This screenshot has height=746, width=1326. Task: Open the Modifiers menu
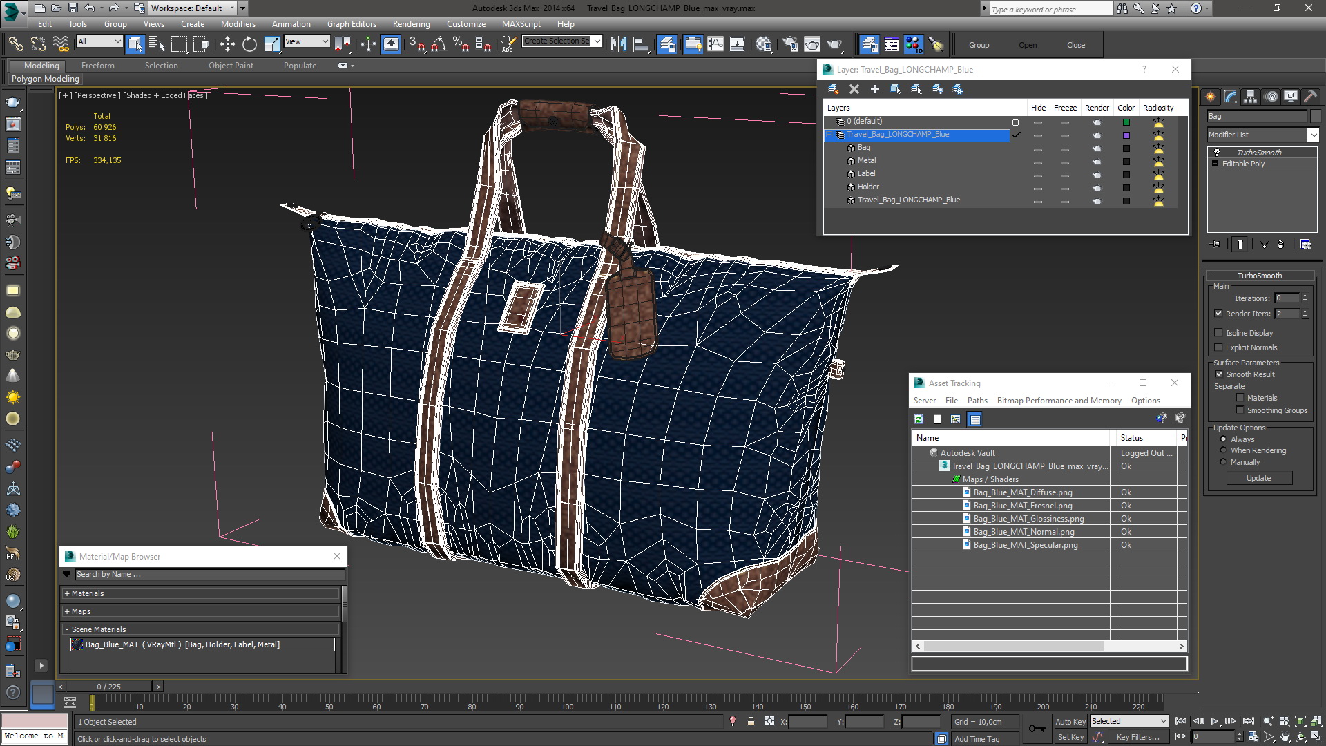238,23
